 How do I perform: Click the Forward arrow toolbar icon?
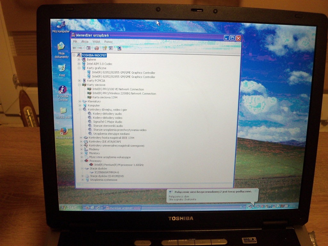click(x=80, y=48)
